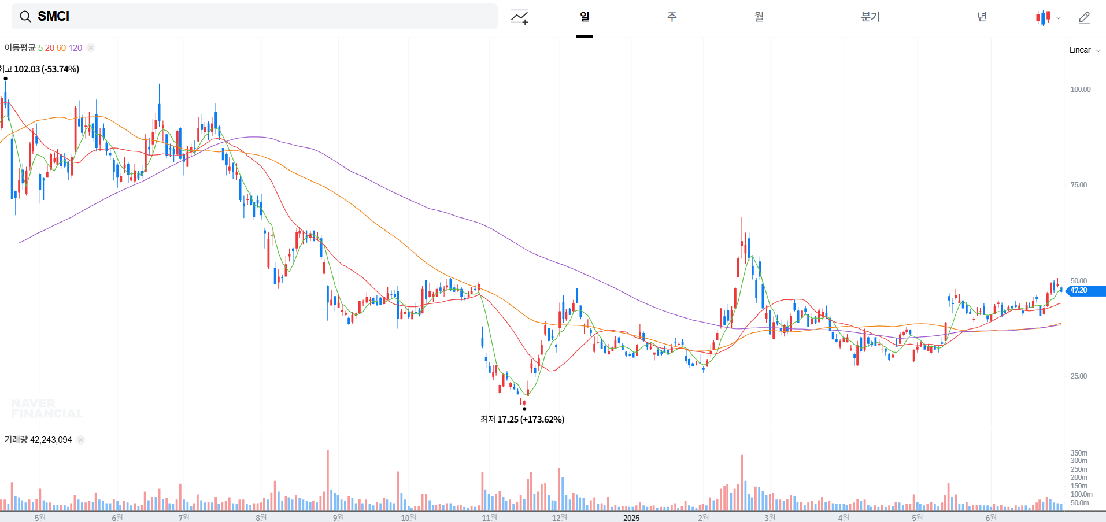This screenshot has height=522, width=1106.
Task: Remove the 거래량 volume indicator
Action: tap(81, 440)
